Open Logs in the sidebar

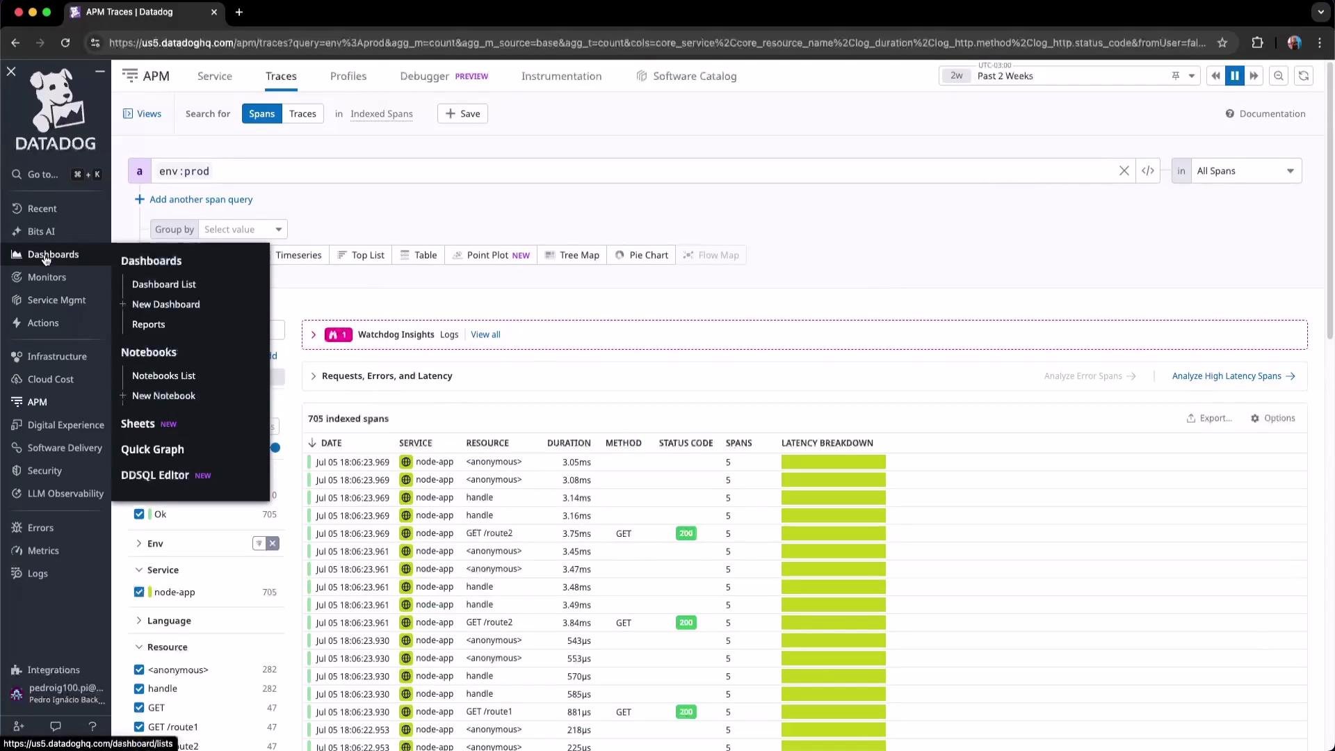[x=38, y=574]
